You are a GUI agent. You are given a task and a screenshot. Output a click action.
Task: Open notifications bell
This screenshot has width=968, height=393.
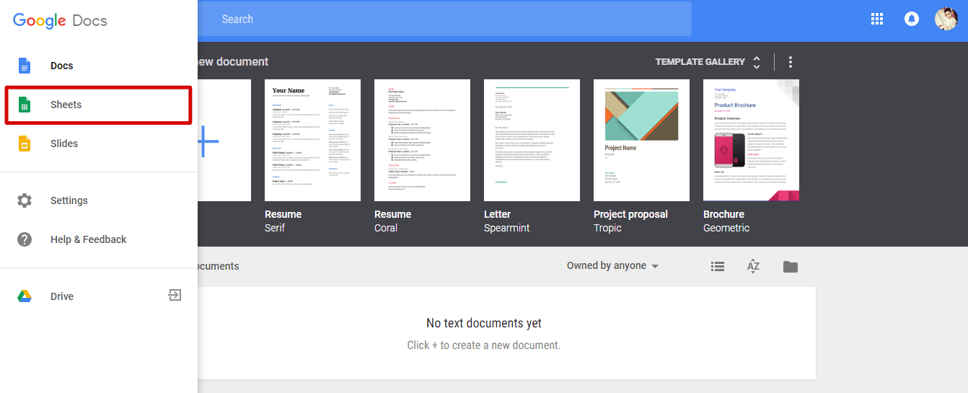[912, 19]
